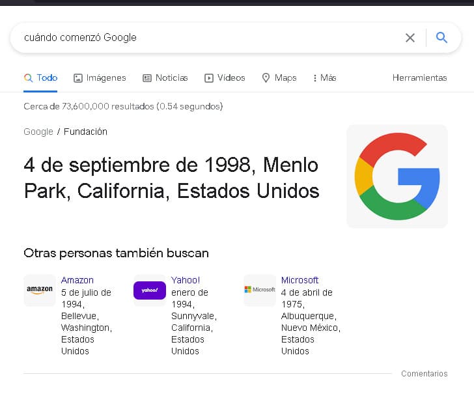Click the colored magnifier icon beside Todo
This screenshot has height=409, width=474.
point(28,78)
